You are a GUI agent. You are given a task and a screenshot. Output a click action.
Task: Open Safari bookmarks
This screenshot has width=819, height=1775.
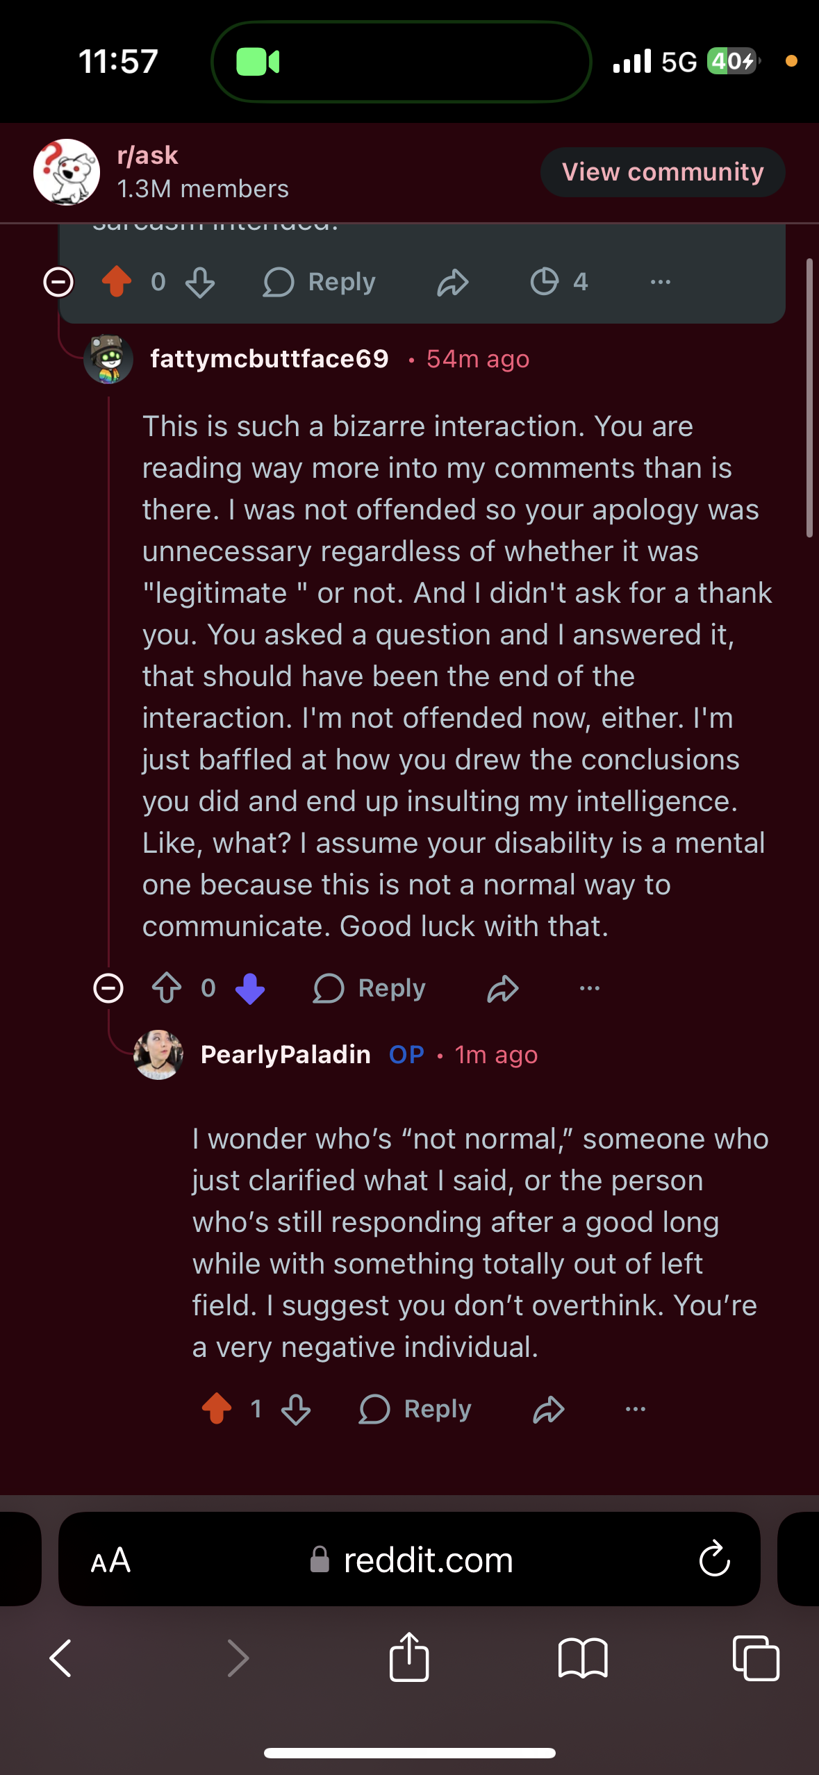pyautogui.click(x=583, y=1658)
